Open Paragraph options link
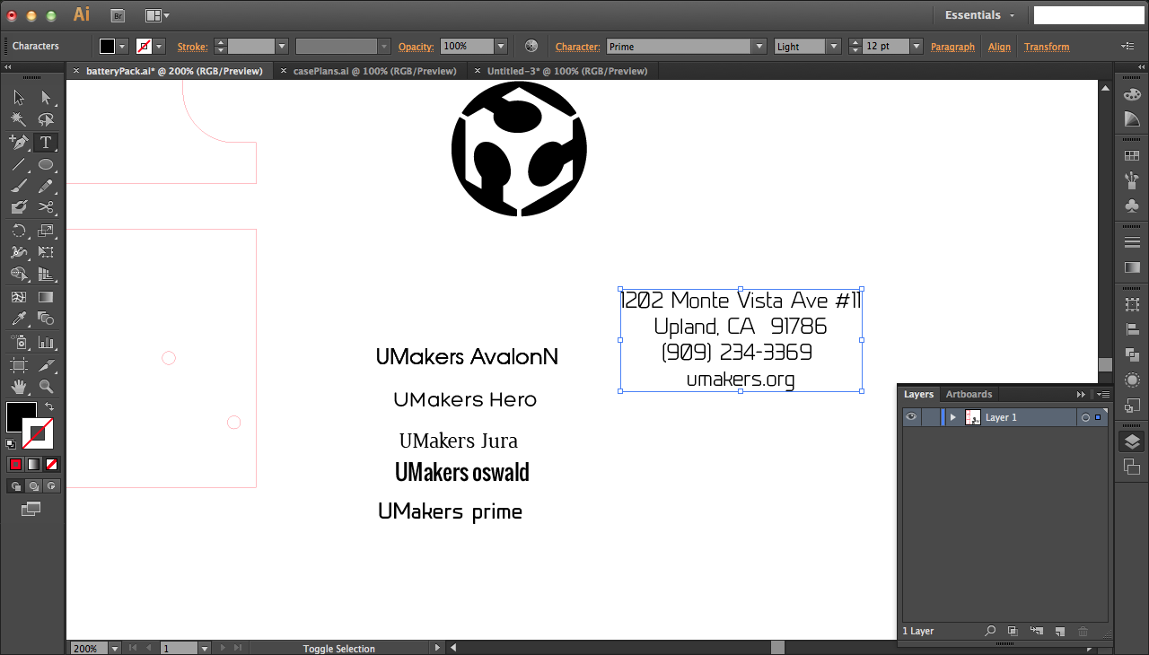 coord(952,47)
